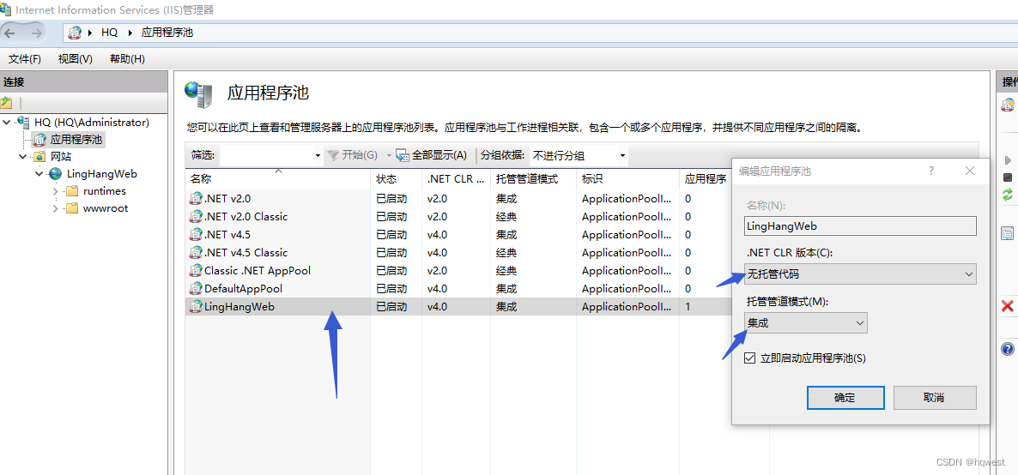Select wwwroot folder in tree
The image size is (1018, 475).
pos(106,208)
